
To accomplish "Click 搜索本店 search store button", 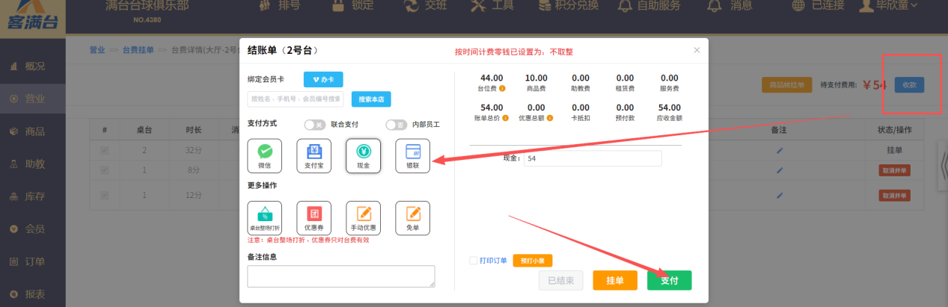I will pyautogui.click(x=371, y=99).
